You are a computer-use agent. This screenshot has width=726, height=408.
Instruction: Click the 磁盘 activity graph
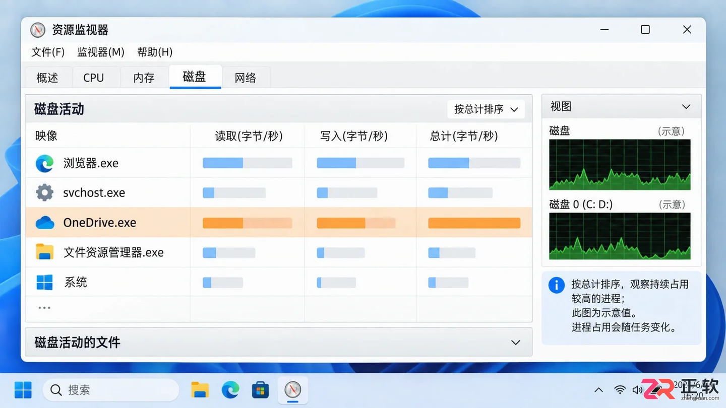[x=620, y=165]
